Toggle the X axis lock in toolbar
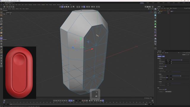The width and height of the screenshot is (190, 107). click(7, 7)
